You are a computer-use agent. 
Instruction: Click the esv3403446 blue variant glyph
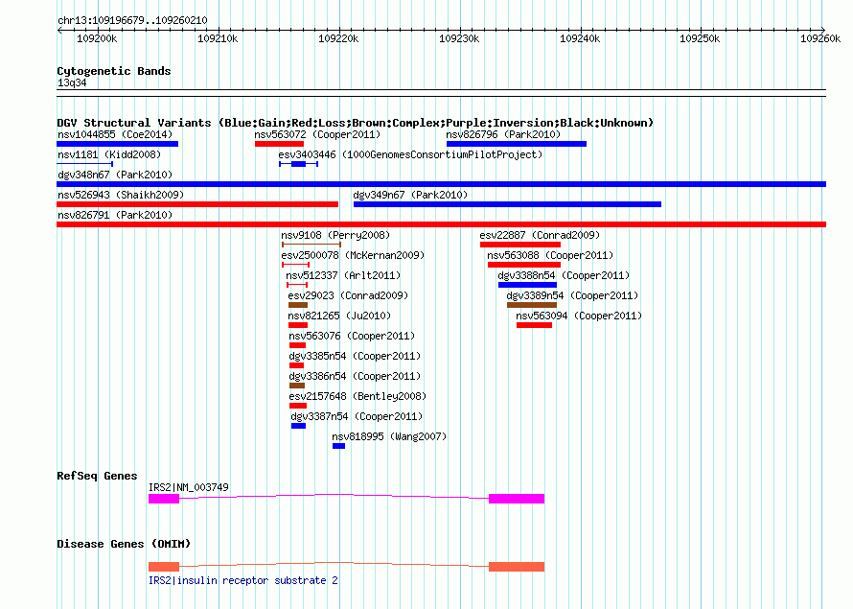(298, 164)
